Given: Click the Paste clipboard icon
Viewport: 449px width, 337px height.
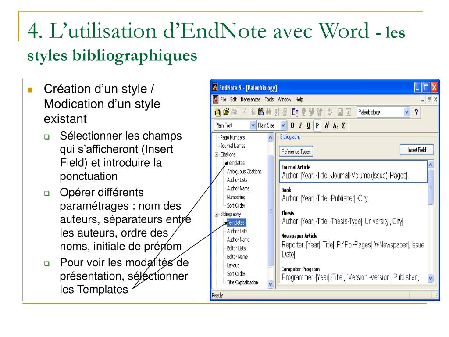Looking at the screenshot, I should (x=260, y=112).
